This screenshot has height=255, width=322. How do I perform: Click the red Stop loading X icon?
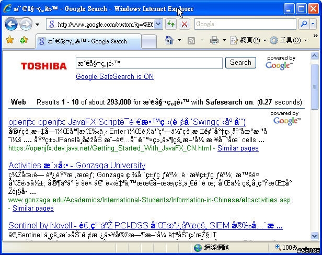tap(184, 24)
